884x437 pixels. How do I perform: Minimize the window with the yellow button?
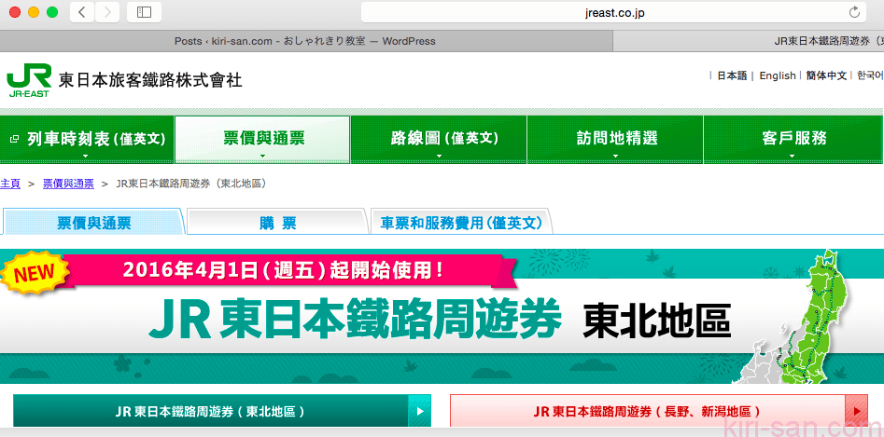(34, 12)
